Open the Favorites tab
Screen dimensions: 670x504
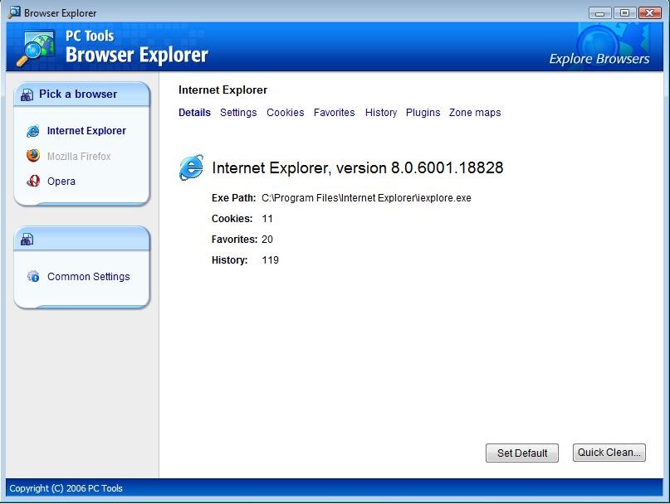334,113
